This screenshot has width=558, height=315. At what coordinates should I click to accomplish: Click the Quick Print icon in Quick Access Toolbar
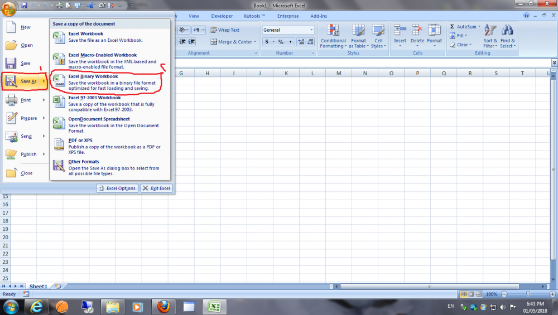[x=60, y=6]
